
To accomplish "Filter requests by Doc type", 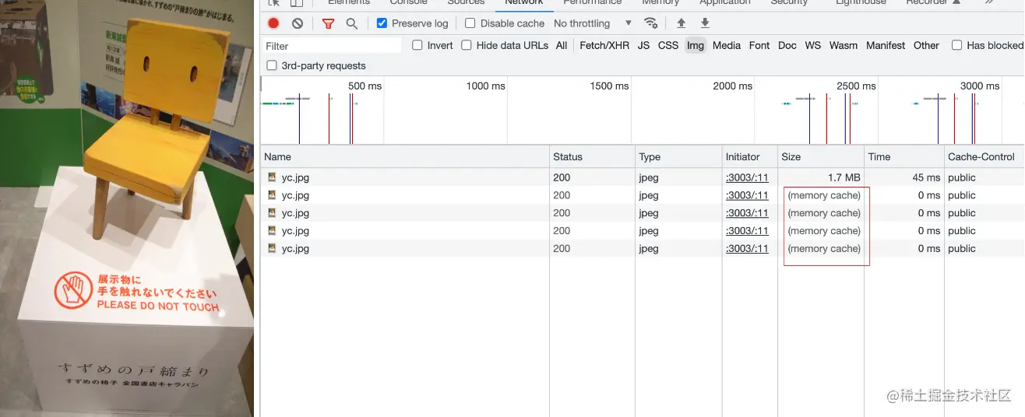I will coord(787,45).
